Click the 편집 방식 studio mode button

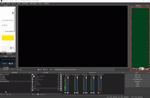tap(137, 82)
